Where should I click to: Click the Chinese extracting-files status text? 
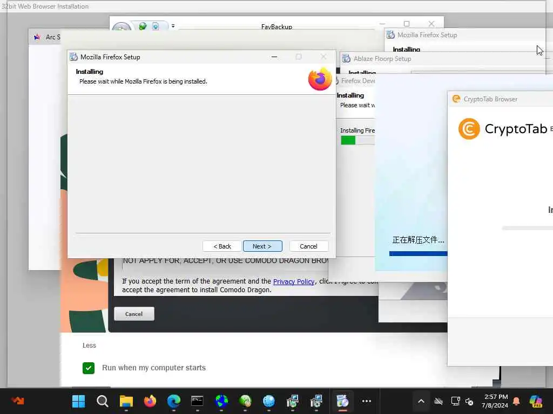[419, 240]
